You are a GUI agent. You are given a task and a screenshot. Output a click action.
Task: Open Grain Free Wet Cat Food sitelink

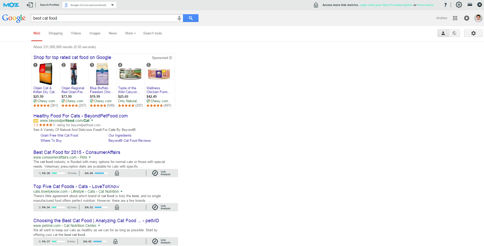59,136
